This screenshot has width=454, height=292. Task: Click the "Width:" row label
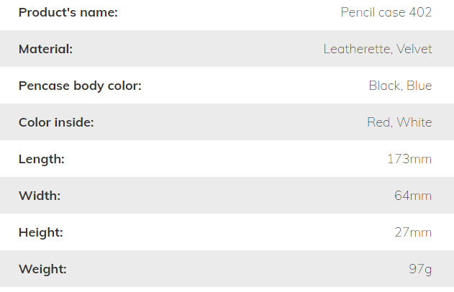(40, 196)
